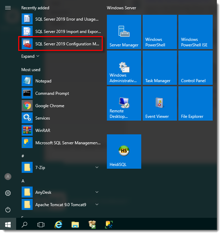Open the Remote Desktop Connection tile
Viewport: 222px width, 235px height.
point(125,104)
